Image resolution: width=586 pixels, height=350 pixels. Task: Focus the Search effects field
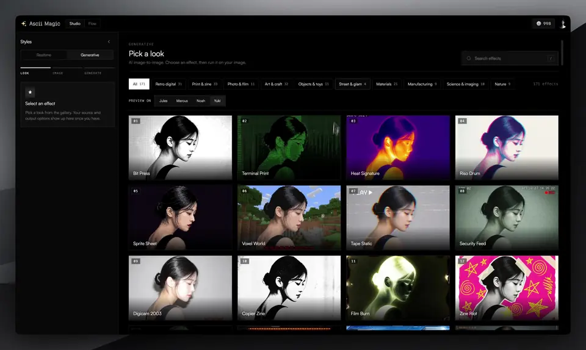coord(510,58)
